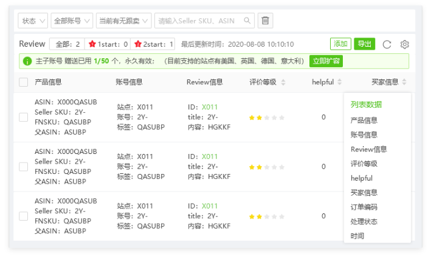Sort by 买家信息 column arrows
This screenshot has width=431, height=257.
(404, 82)
